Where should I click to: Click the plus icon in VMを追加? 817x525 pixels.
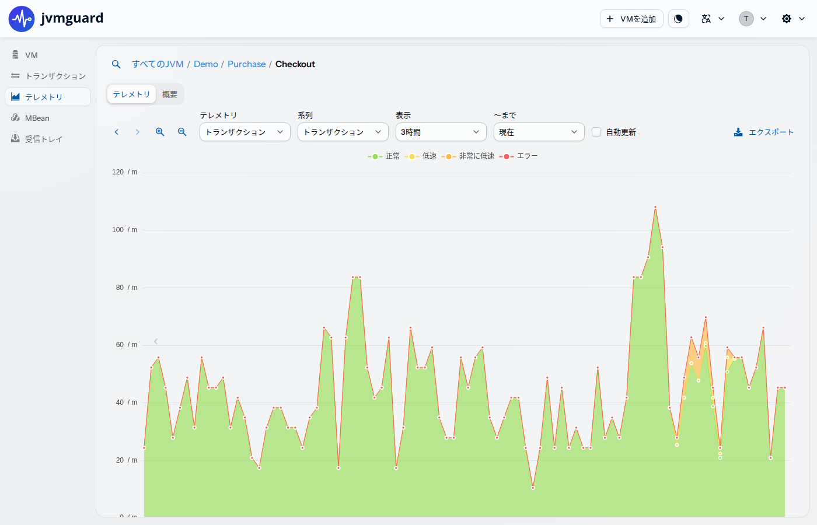coord(610,19)
